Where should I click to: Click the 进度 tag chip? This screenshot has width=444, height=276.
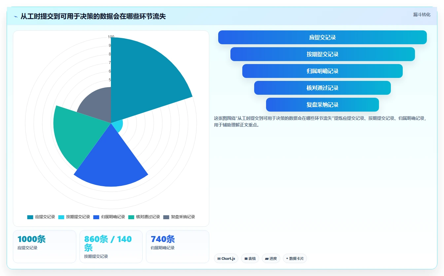coord(271,259)
